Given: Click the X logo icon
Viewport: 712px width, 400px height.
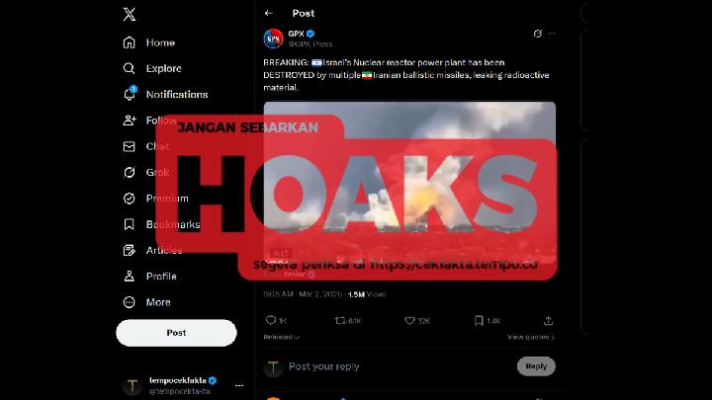Looking at the screenshot, I should 130,14.
